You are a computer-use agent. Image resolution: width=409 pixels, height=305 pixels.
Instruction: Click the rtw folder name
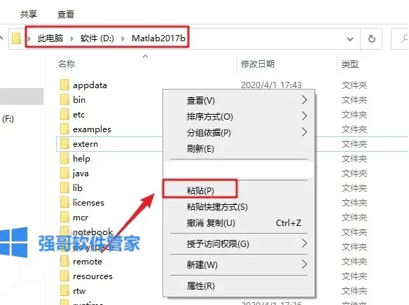(79, 291)
